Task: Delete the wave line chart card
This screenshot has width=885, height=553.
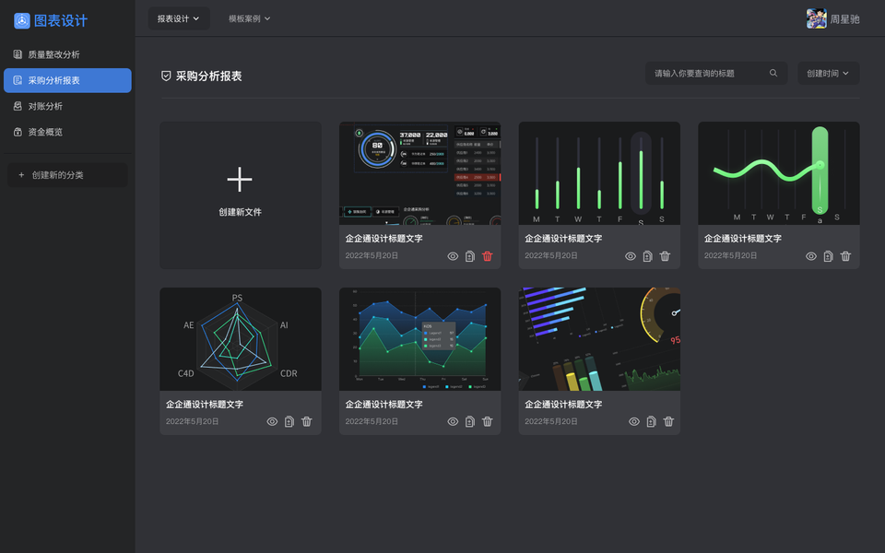Action: pos(845,256)
